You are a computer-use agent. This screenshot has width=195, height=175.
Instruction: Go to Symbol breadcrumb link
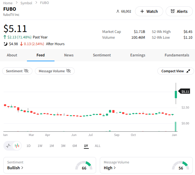26,3
